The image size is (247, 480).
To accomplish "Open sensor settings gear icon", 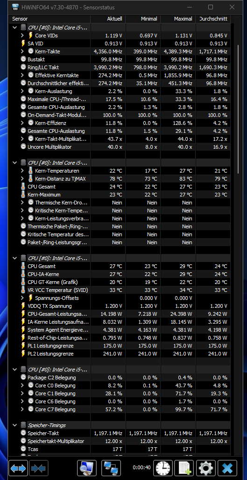I will pyautogui.click(x=206, y=468).
